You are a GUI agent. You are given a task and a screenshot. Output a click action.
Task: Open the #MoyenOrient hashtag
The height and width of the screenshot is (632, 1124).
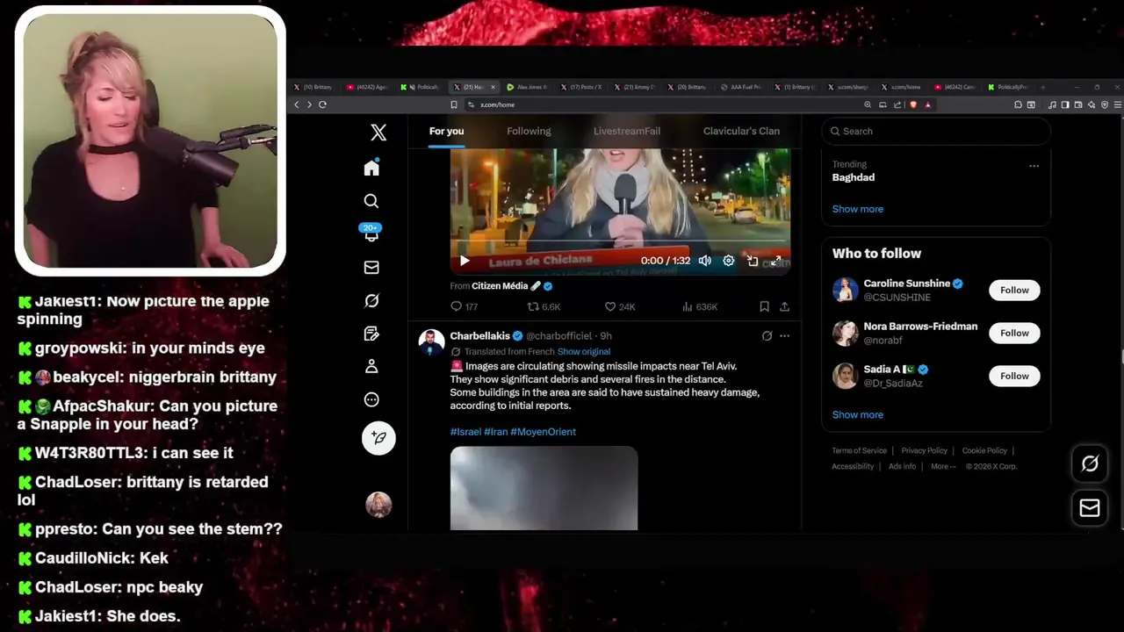pyautogui.click(x=543, y=432)
